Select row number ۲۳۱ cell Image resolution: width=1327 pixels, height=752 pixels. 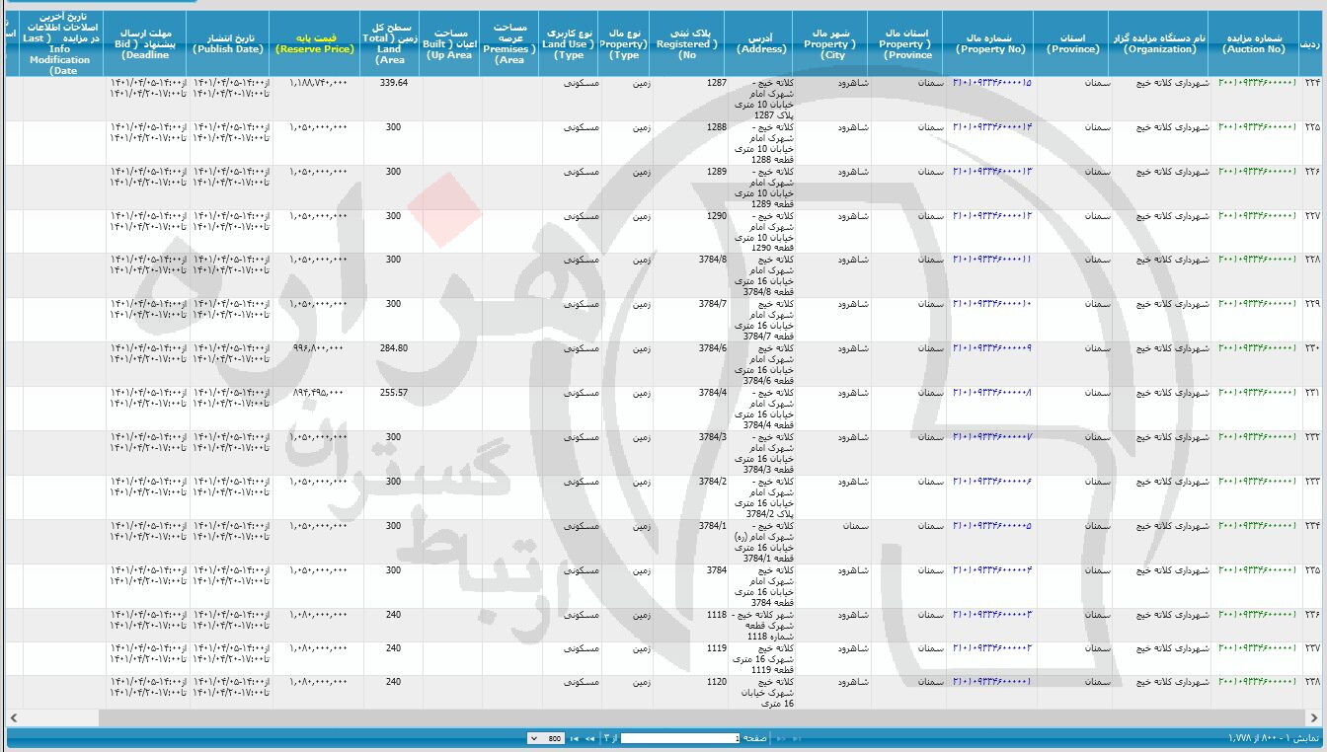pos(1312,409)
